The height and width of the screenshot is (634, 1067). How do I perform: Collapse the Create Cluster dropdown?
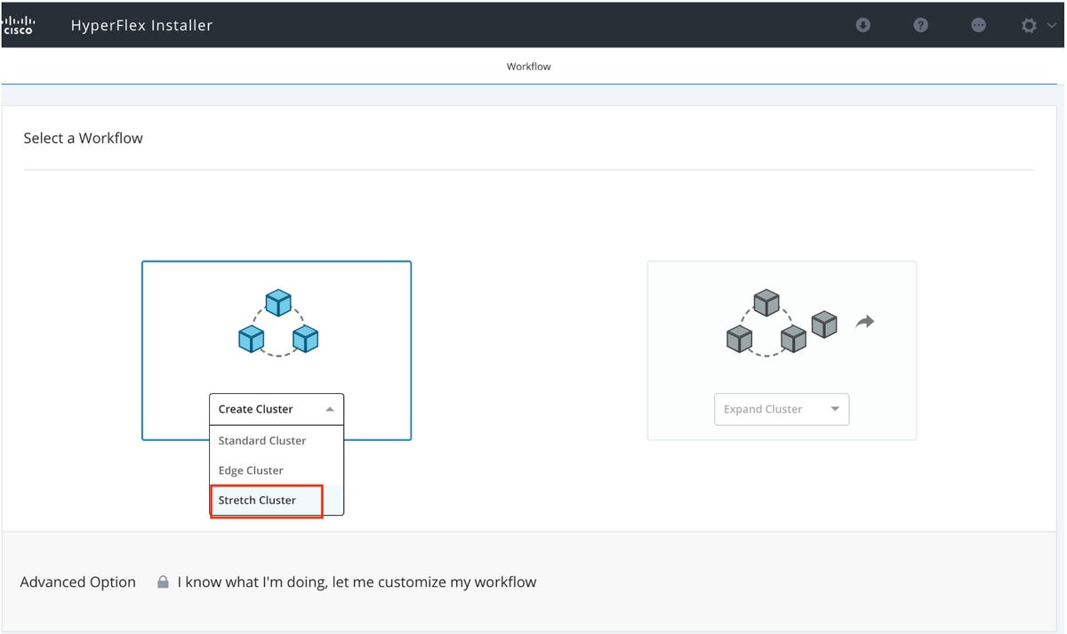[x=277, y=409]
